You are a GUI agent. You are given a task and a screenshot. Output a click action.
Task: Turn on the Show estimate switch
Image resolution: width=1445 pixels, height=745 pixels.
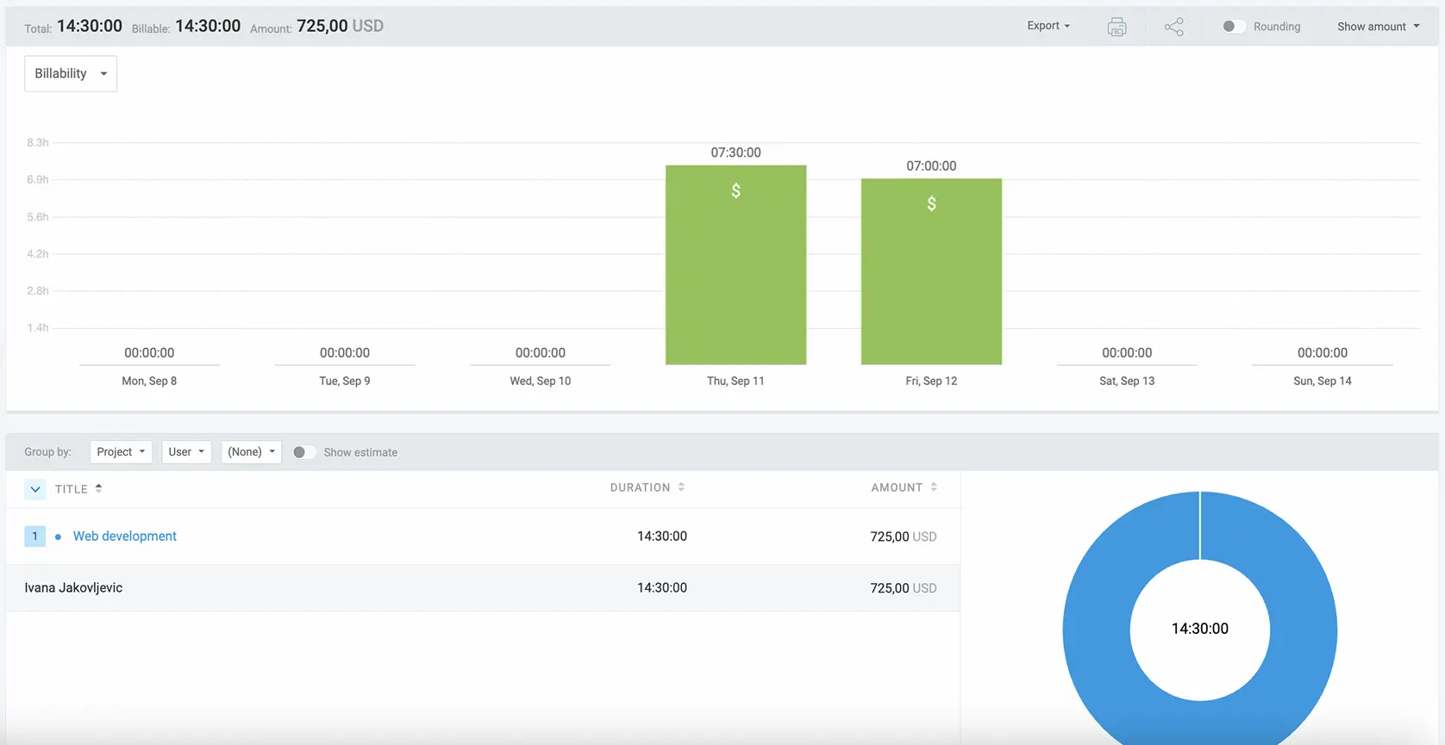coord(303,452)
